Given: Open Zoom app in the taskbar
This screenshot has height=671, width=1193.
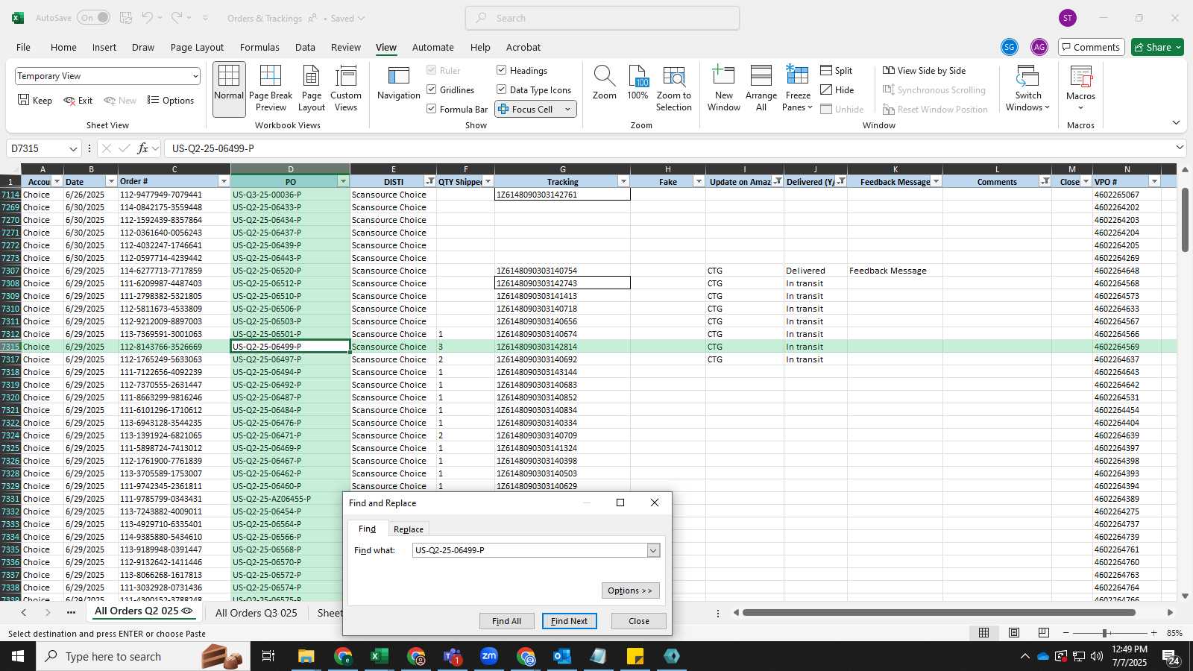Looking at the screenshot, I should point(488,656).
